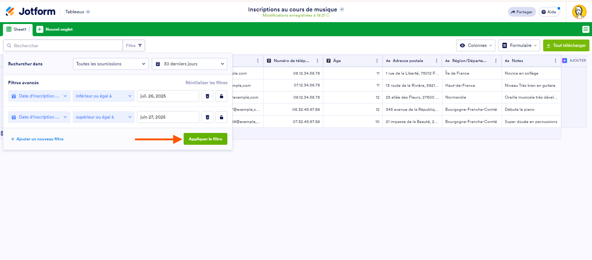Open the Colonnes visibility dropdown
This screenshot has width=592, height=260.
(475, 45)
